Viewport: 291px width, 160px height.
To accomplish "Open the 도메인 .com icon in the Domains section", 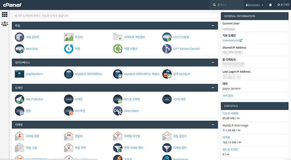I will click(69, 99).
